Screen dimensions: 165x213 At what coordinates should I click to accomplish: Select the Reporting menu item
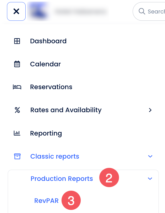coord(46,133)
